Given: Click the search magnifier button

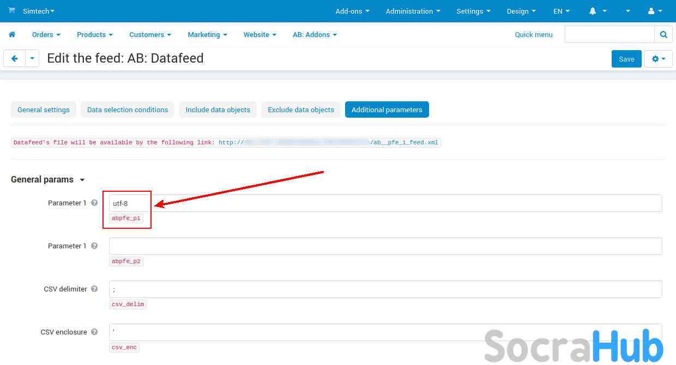Looking at the screenshot, I should coord(663,34).
